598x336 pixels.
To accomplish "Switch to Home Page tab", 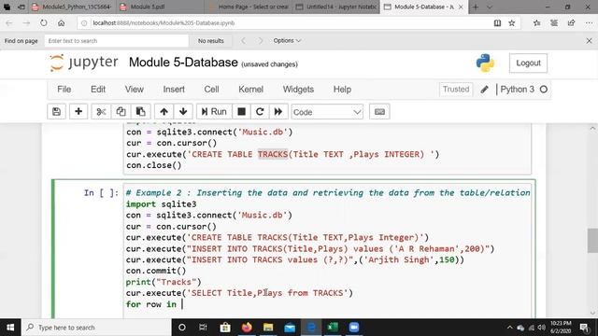I will pos(249,7).
